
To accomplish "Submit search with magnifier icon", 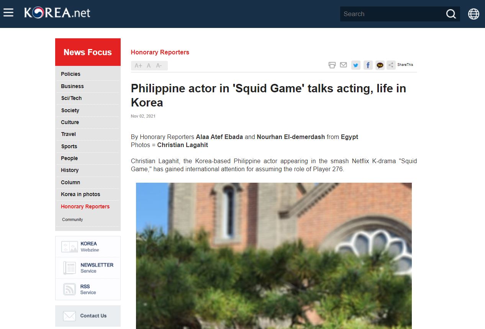I will pyautogui.click(x=451, y=14).
